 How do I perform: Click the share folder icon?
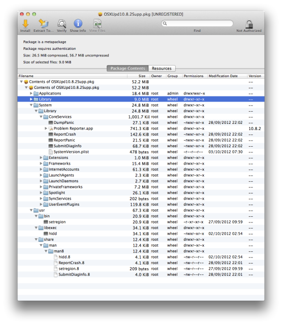click(41, 239)
